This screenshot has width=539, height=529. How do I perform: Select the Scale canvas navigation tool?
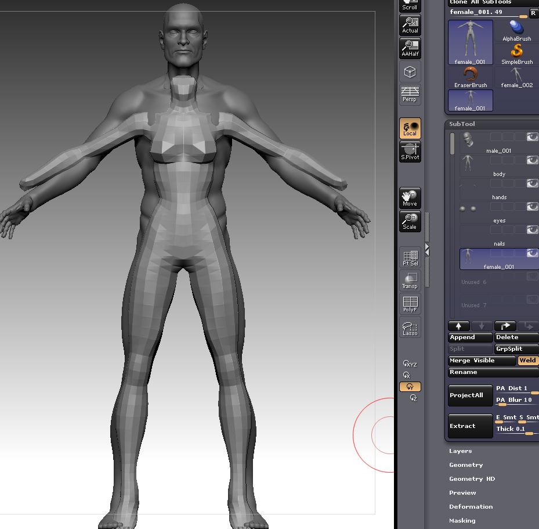click(x=410, y=222)
